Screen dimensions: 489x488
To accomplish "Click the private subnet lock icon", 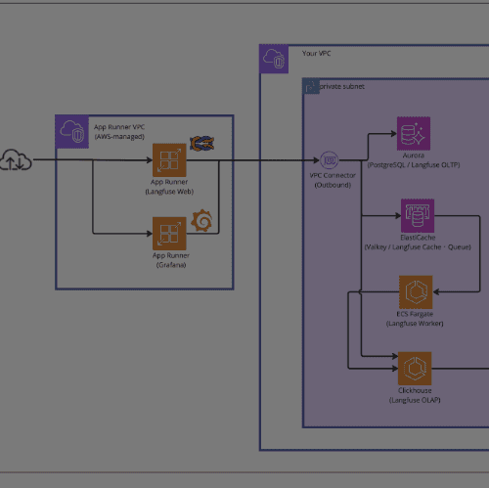I will (x=311, y=86).
